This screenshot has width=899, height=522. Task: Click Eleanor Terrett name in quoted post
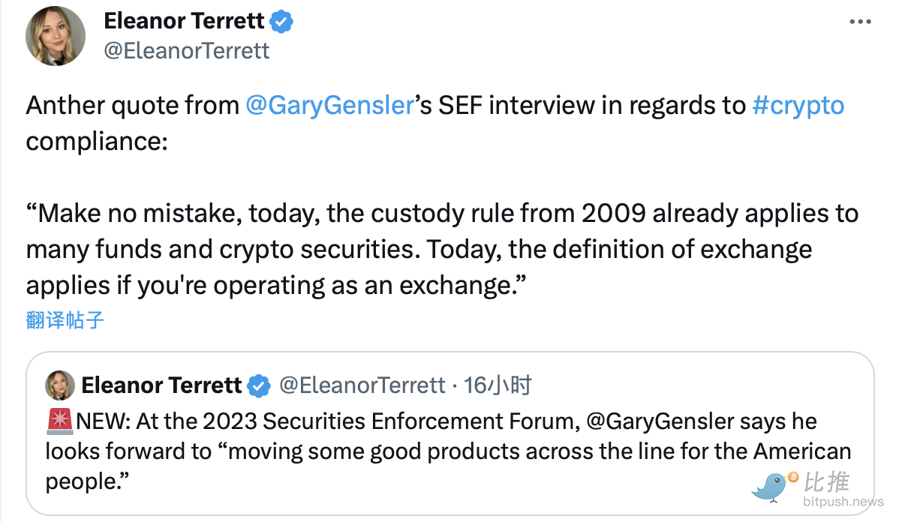tap(161, 385)
